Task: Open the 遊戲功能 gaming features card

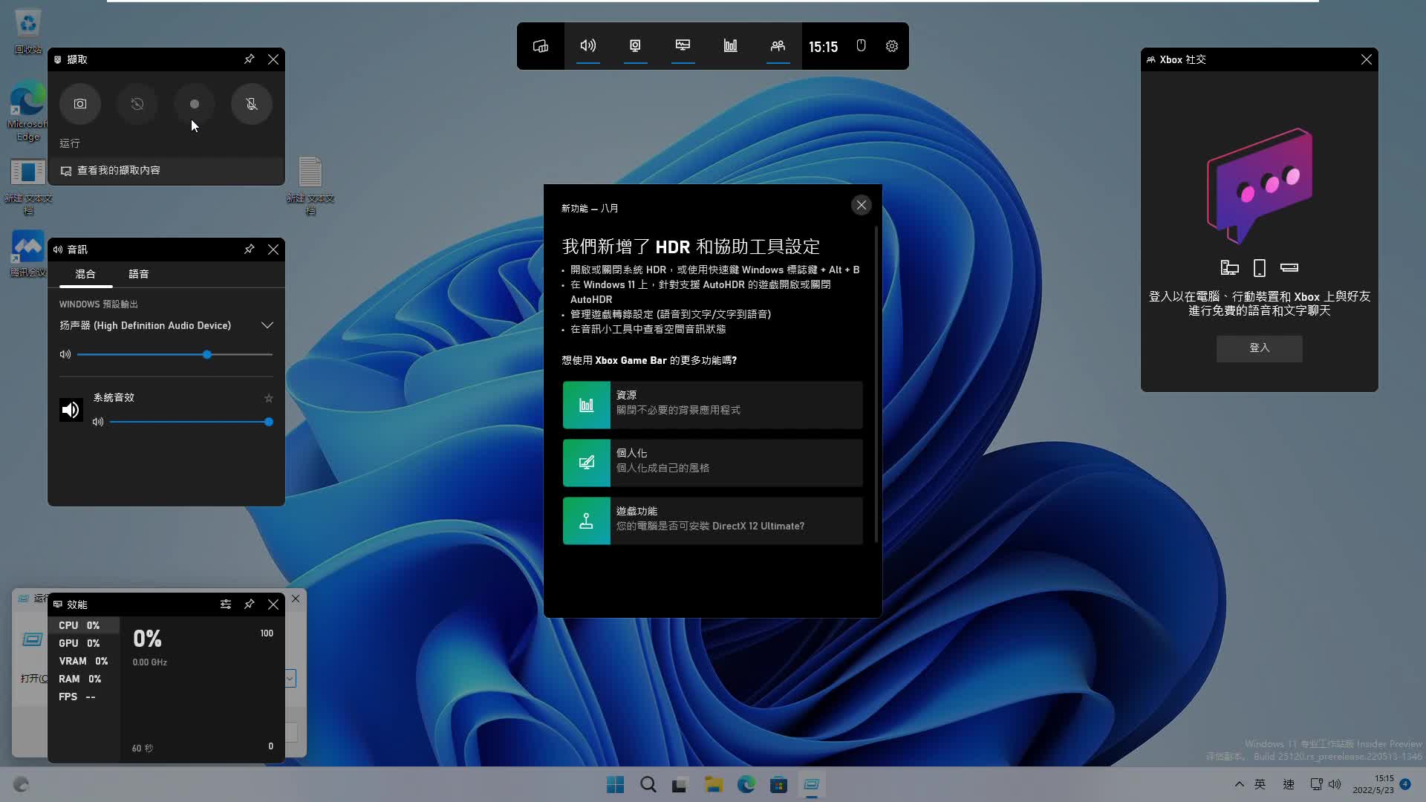Action: point(713,521)
